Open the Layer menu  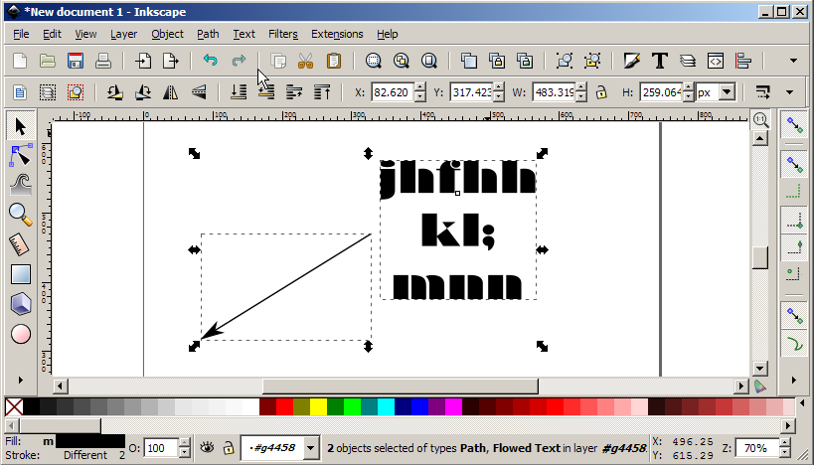tap(123, 34)
